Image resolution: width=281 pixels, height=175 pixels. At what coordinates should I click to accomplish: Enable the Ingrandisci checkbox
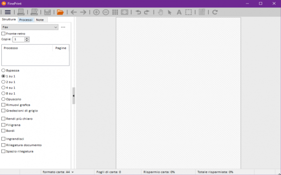tap(3, 139)
